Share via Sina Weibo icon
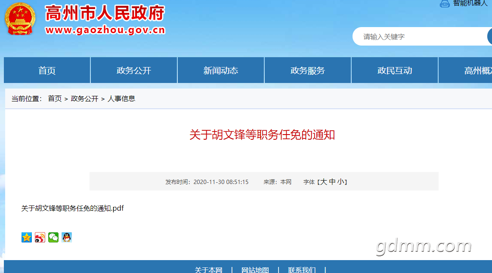The height and width of the screenshot is (273, 492). point(40,237)
